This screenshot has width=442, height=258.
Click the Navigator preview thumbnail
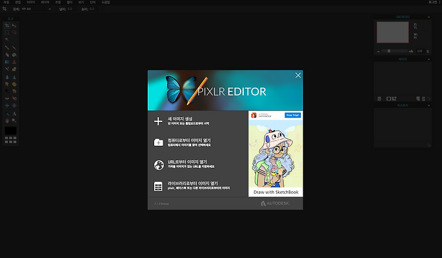[x=393, y=32]
